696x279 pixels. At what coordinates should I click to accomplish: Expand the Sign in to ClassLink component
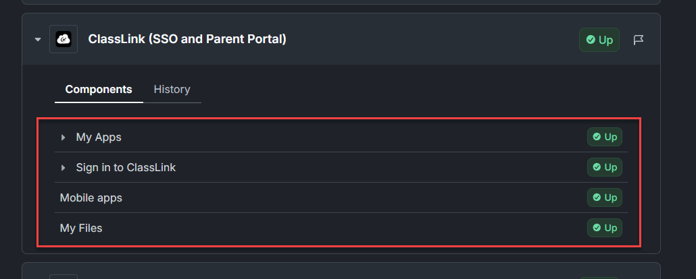[64, 168]
